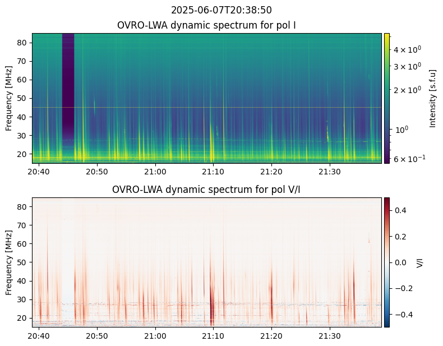Click the Frequency [MHz] label of bottom plot
Viewport: 443px width, 346px height.
9,262
